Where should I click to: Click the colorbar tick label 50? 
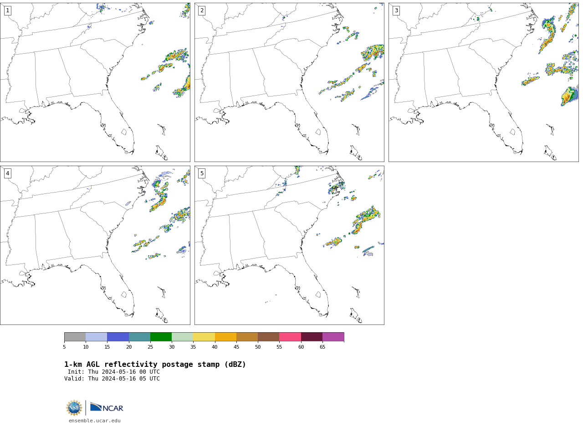(x=258, y=347)
